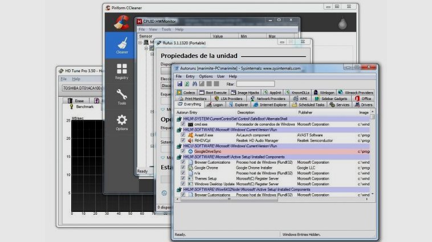Open the Help menu in HD Tune
The height and width of the screenshot is (242, 432).
pos(76,79)
